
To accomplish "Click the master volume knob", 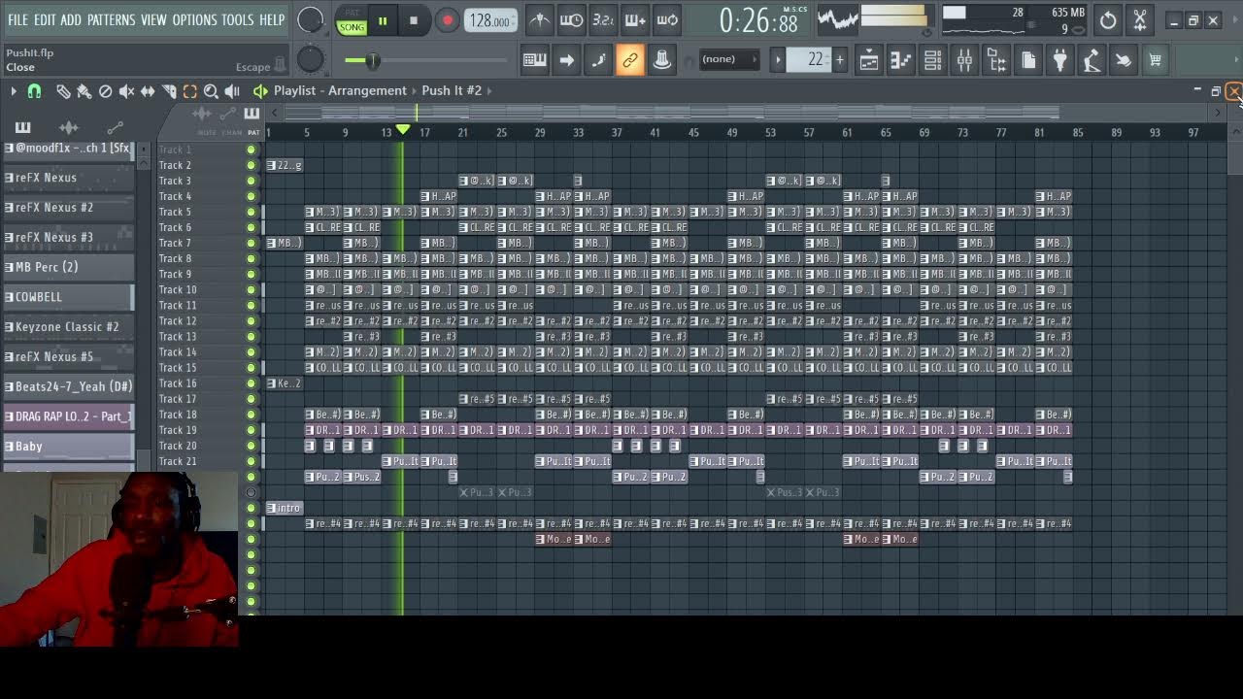I will [x=311, y=19].
